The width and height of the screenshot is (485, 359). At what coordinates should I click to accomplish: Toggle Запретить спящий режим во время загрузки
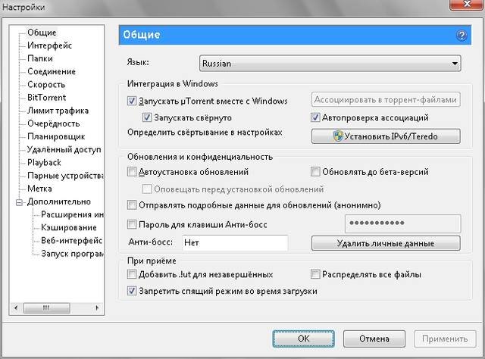tap(132, 291)
